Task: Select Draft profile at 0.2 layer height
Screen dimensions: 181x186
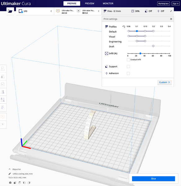Action: coord(153,46)
